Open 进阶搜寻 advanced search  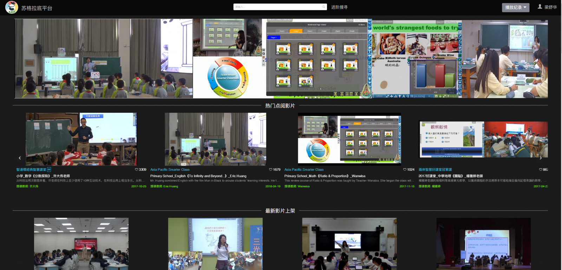[339, 7]
